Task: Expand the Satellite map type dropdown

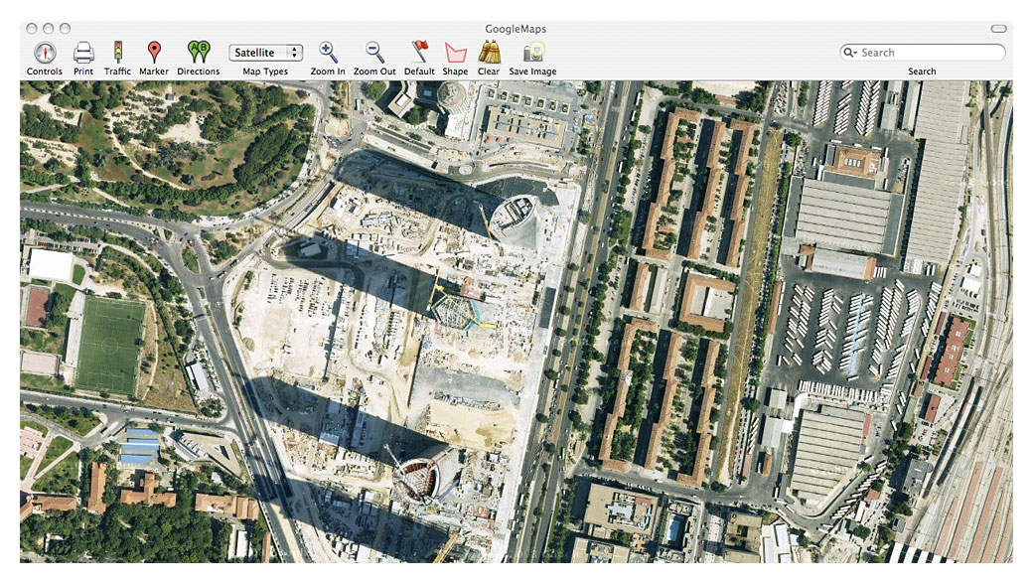Action: 265,53
